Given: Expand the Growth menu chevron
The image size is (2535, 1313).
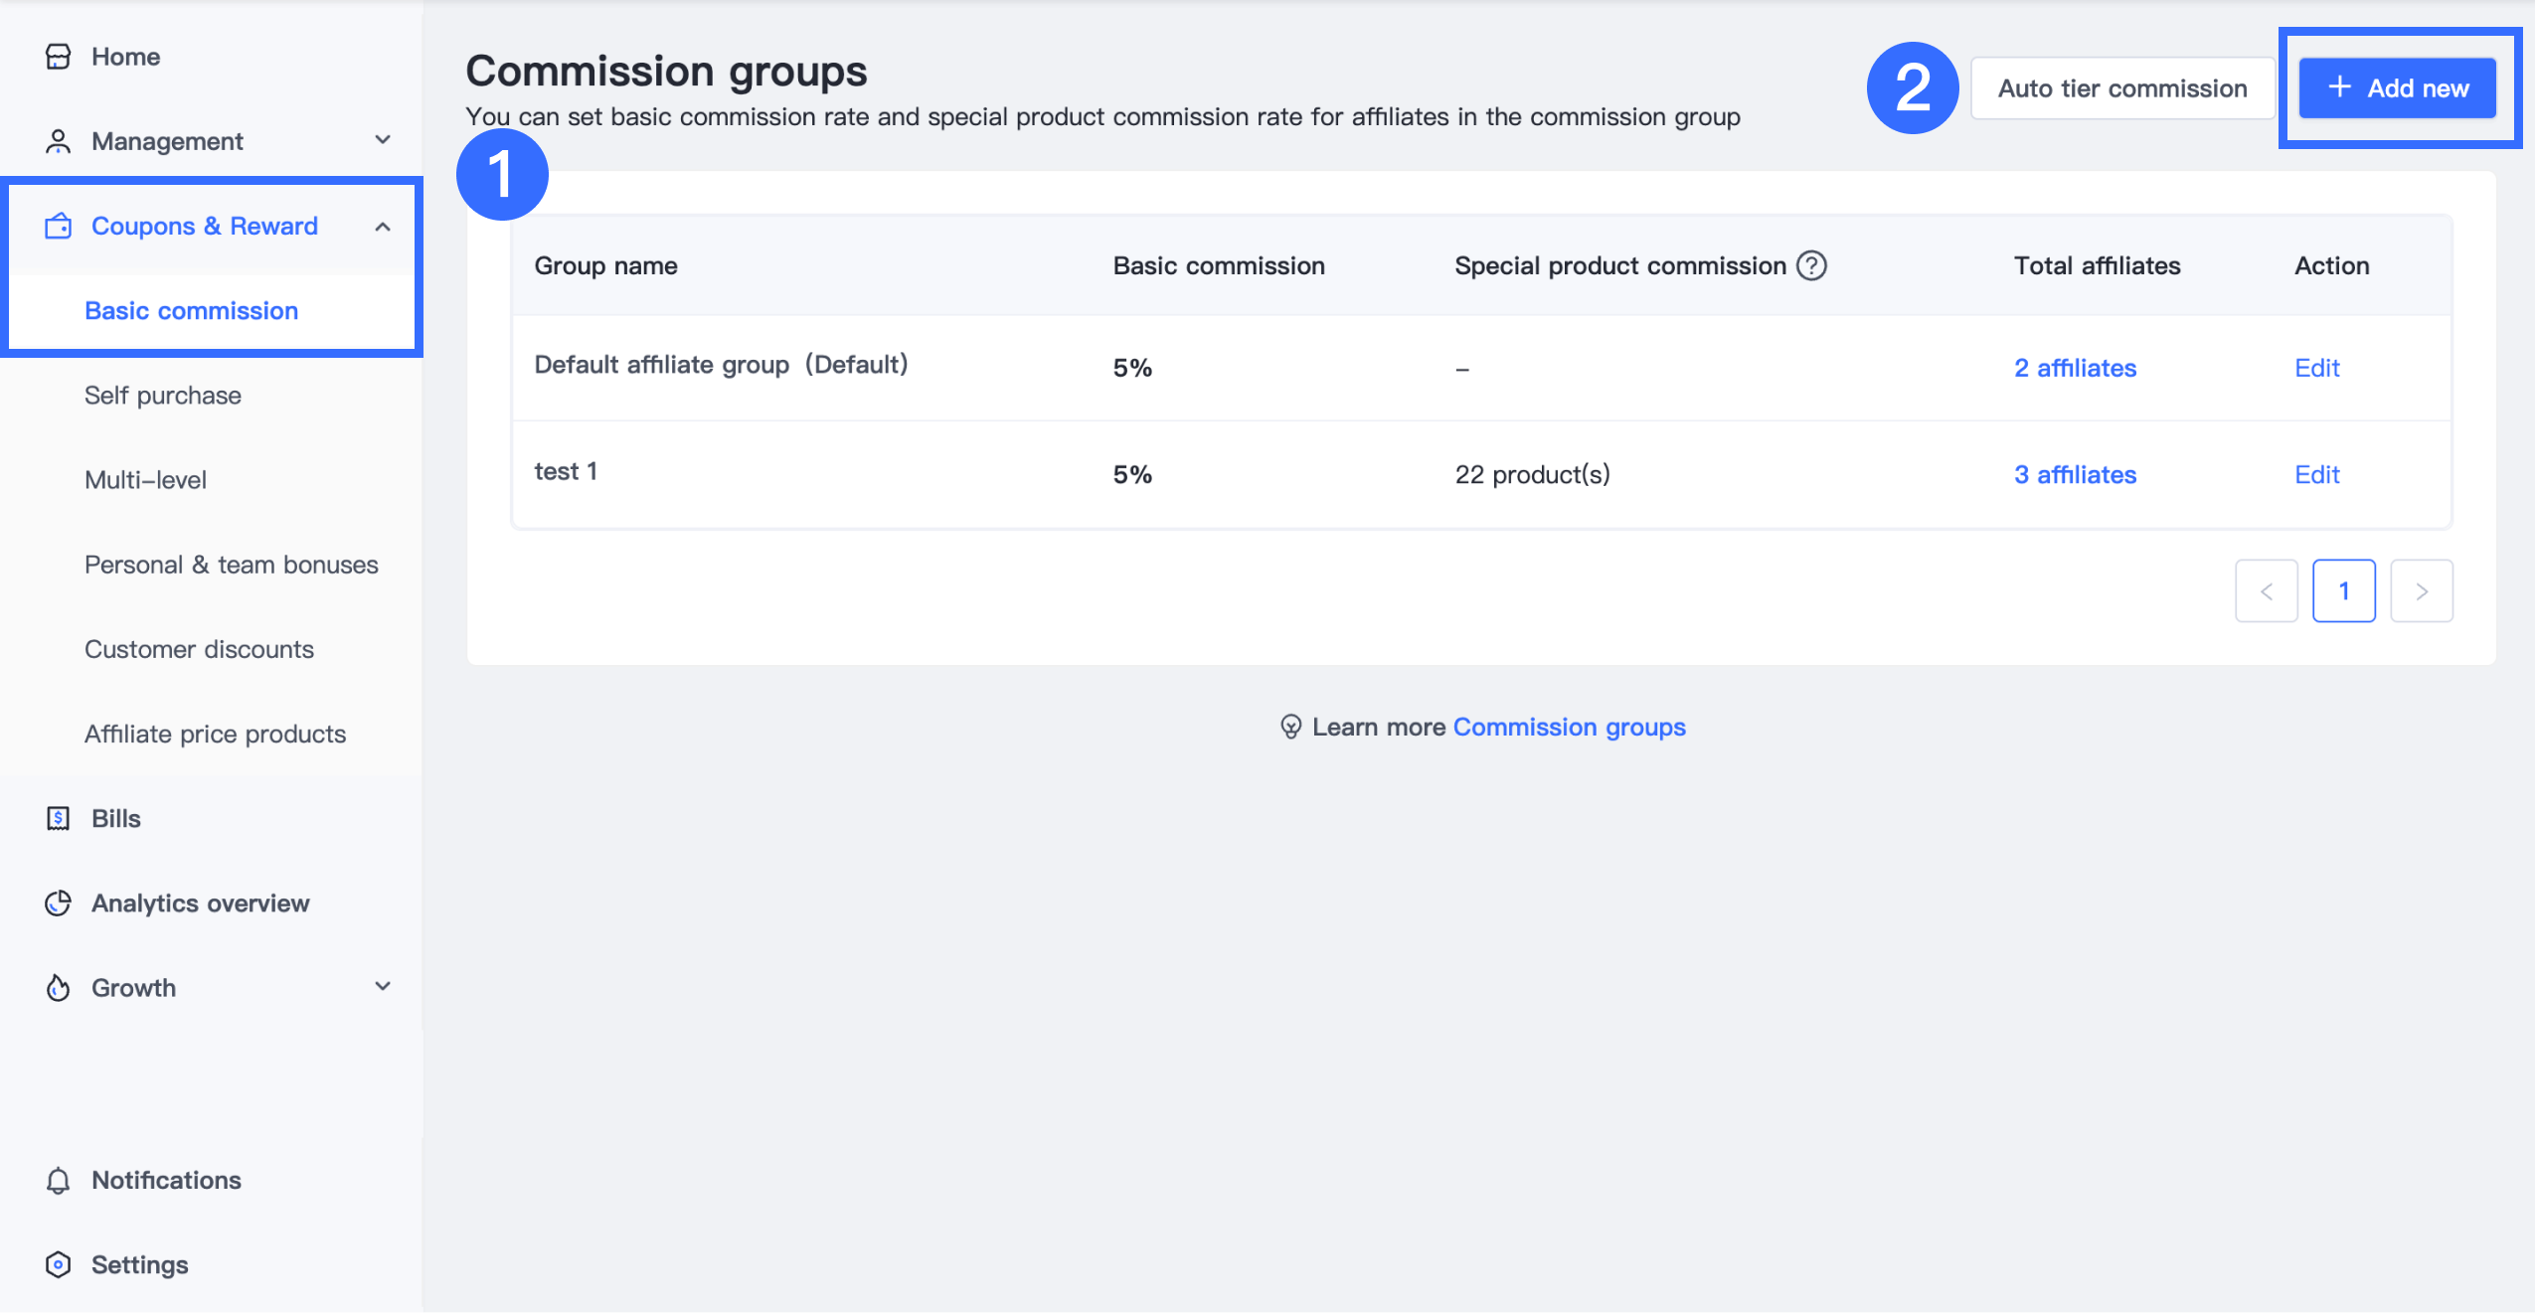Looking at the screenshot, I should [383, 986].
